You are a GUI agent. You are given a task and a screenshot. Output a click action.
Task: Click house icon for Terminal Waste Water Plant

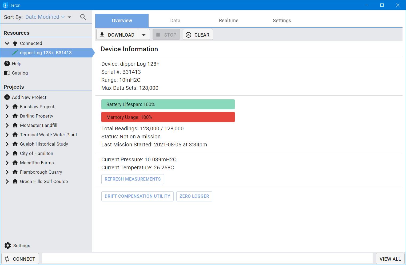point(15,135)
